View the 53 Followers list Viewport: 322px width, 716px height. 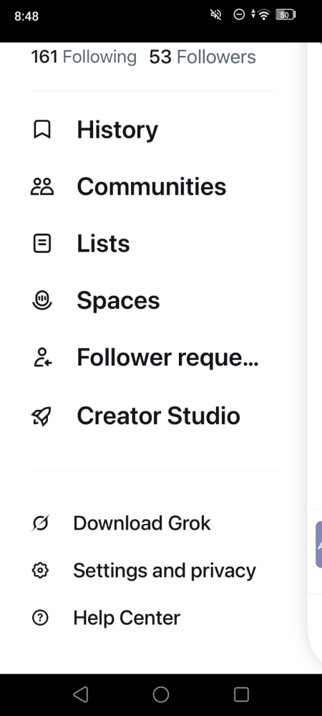tap(203, 57)
